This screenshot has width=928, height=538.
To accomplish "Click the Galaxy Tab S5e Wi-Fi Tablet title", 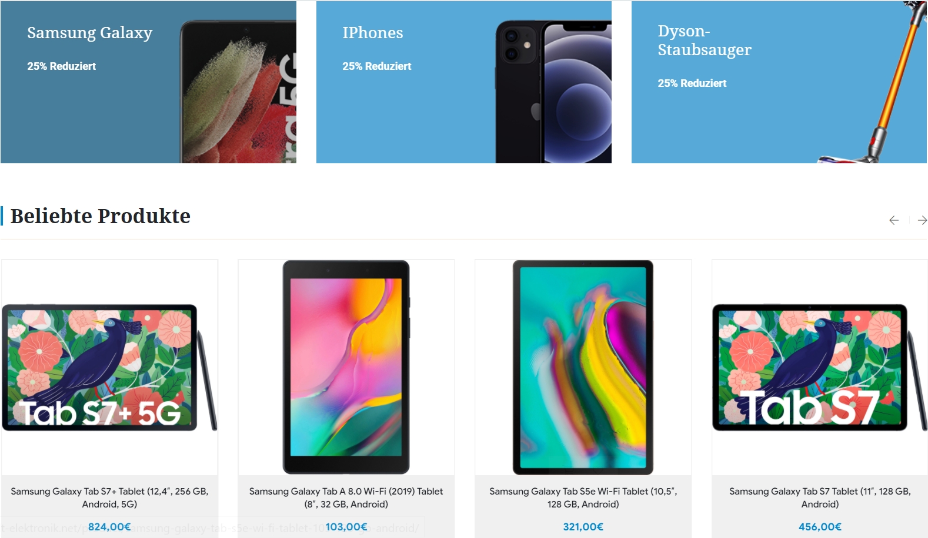I will click(583, 497).
